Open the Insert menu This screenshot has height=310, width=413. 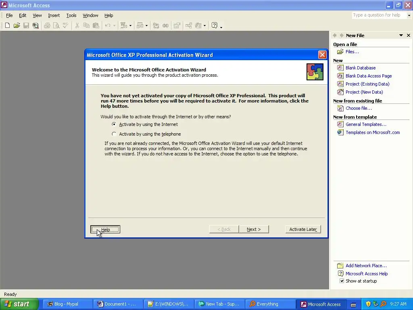[x=54, y=15]
